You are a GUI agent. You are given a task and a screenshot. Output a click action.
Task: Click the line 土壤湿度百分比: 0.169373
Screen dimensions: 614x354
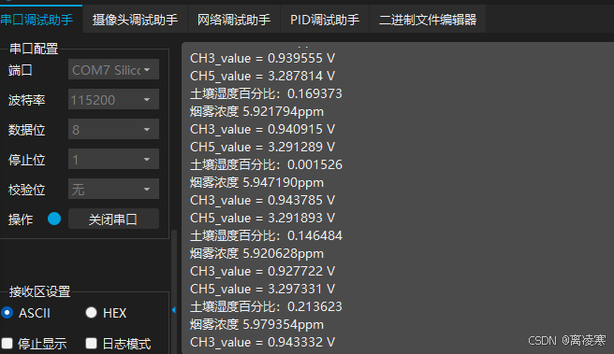[x=266, y=93]
